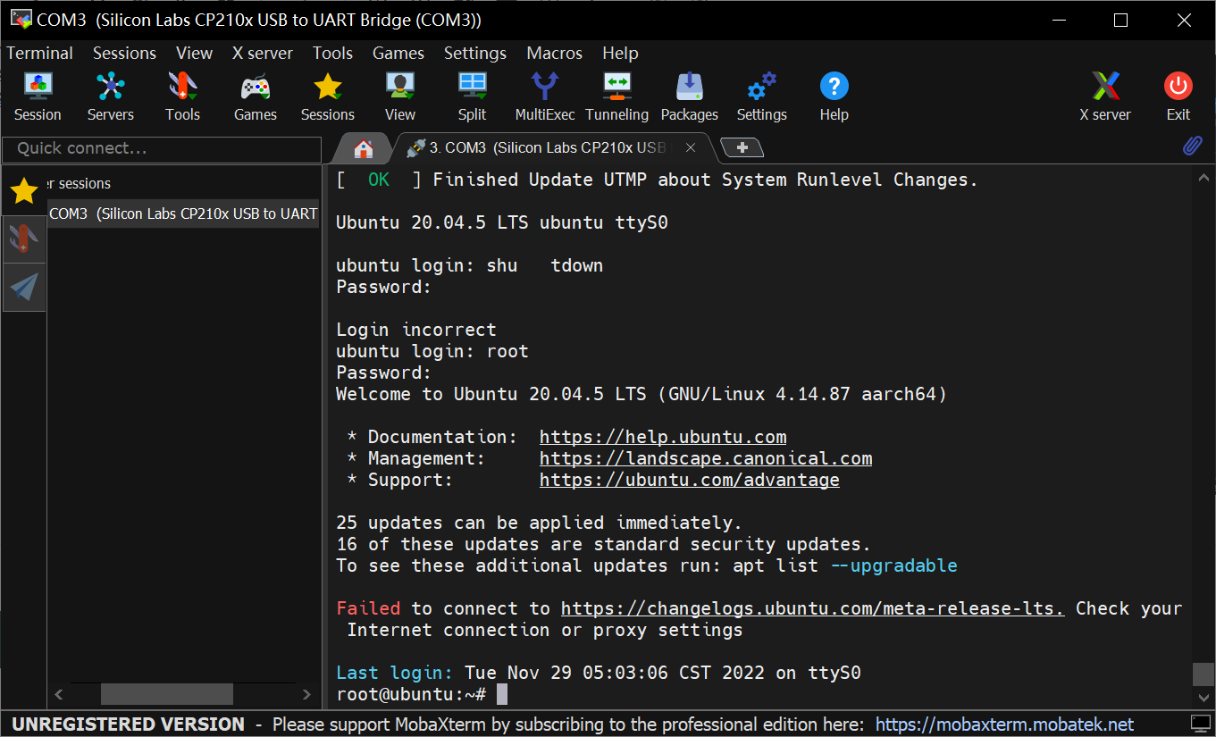This screenshot has height=737, width=1216.
Task: Activate the Split toolbar icon
Action: click(x=472, y=96)
